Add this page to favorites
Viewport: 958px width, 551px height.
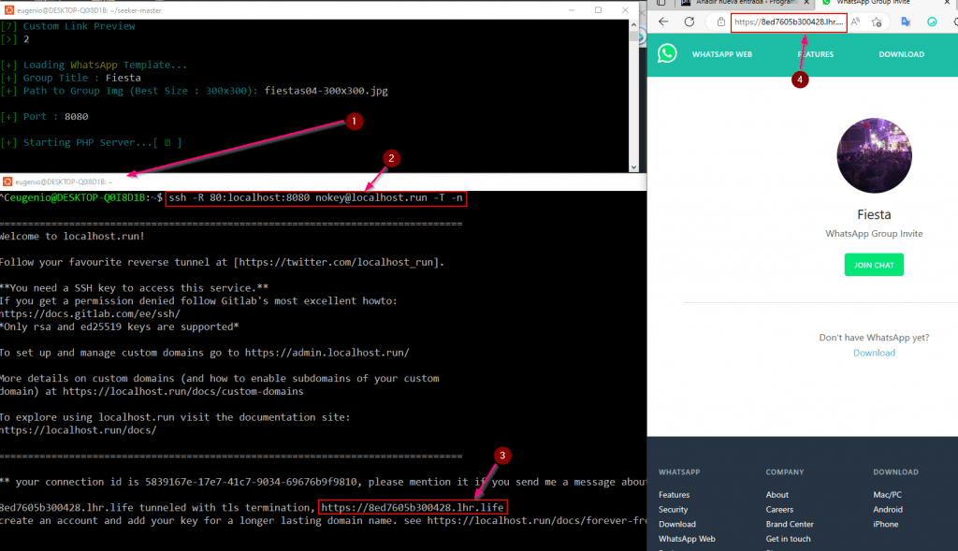[877, 22]
